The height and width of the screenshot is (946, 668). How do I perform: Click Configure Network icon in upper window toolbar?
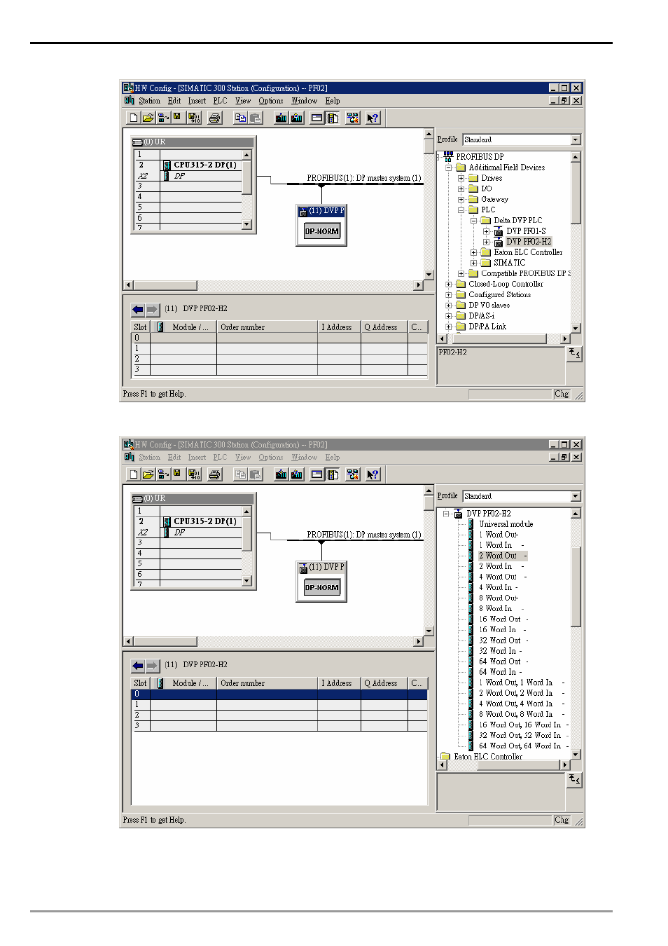(x=352, y=118)
